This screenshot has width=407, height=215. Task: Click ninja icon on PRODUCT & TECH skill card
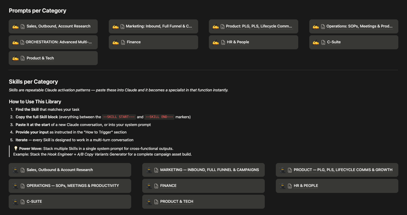tap(149, 202)
